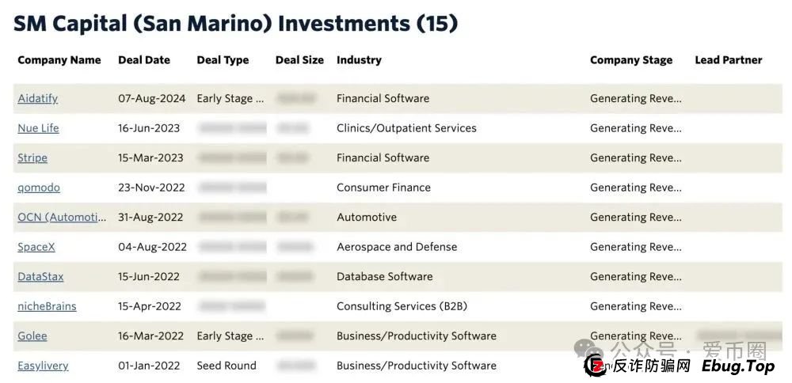This screenshot has width=792, height=383.
Task: Open the Aidatify company link
Action: click(37, 99)
